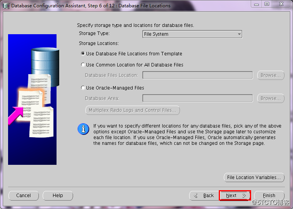Image resolution: width=293 pixels, height=209 pixels.
Task: Proceed with the Next button
Action: click(235, 196)
